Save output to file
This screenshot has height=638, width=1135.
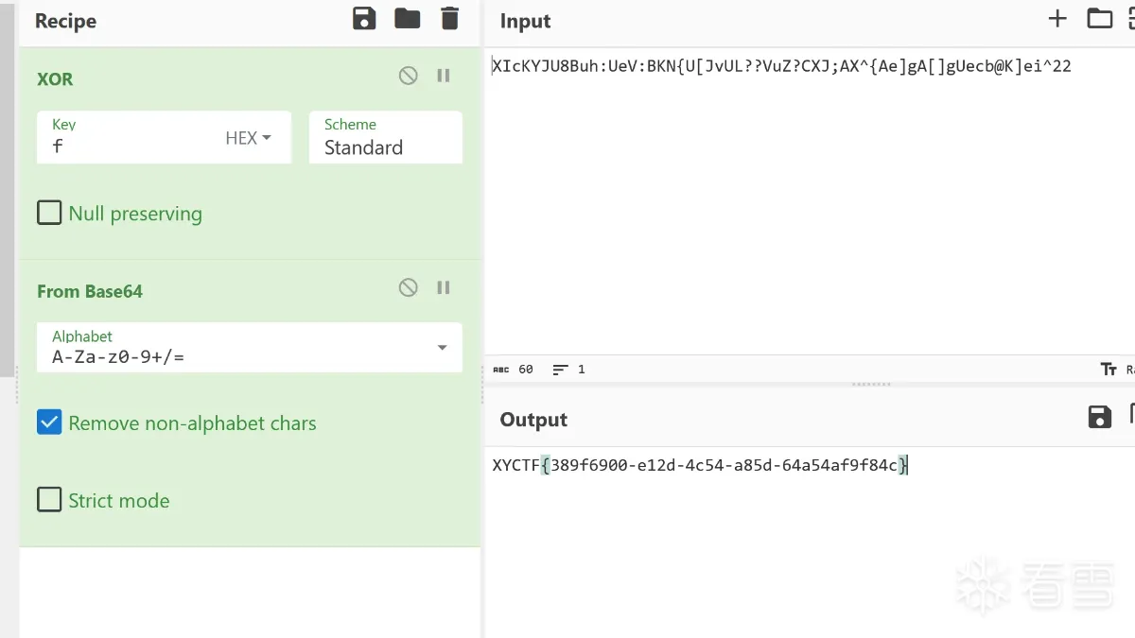point(1099,418)
